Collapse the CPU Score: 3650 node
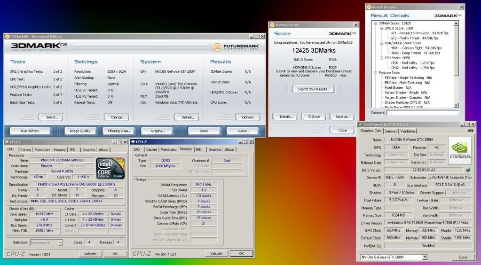The width and height of the screenshot is (481, 265). pos(381,58)
